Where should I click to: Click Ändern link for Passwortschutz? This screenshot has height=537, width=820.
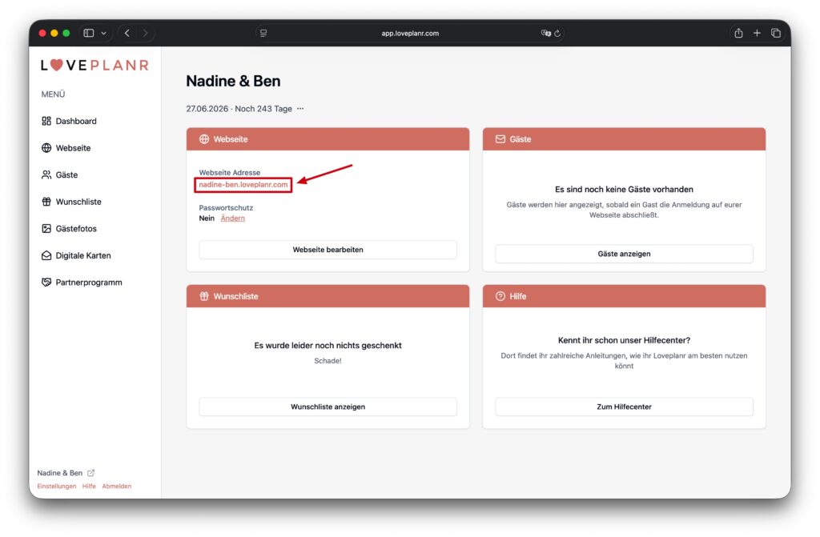(x=232, y=218)
